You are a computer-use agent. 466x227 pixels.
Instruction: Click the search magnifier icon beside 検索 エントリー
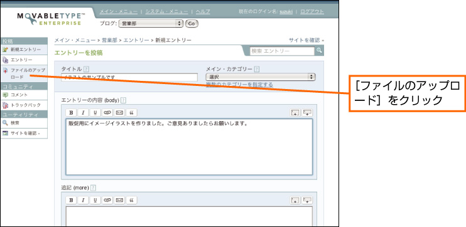pyautogui.click(x=319, y=51)
